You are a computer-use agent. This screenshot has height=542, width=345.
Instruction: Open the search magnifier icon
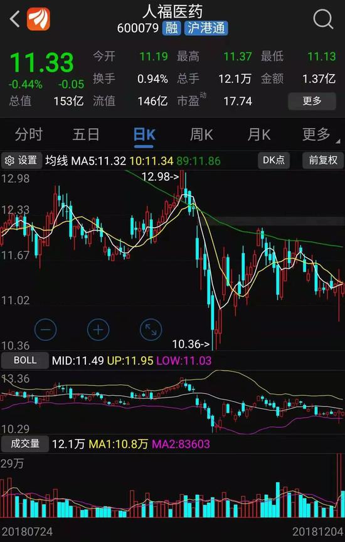[323, 19]
